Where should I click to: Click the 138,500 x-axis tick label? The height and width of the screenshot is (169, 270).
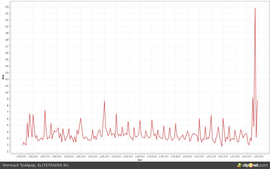21,156
